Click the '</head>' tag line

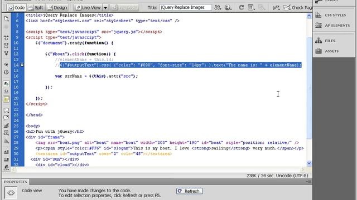pos(34,115)
